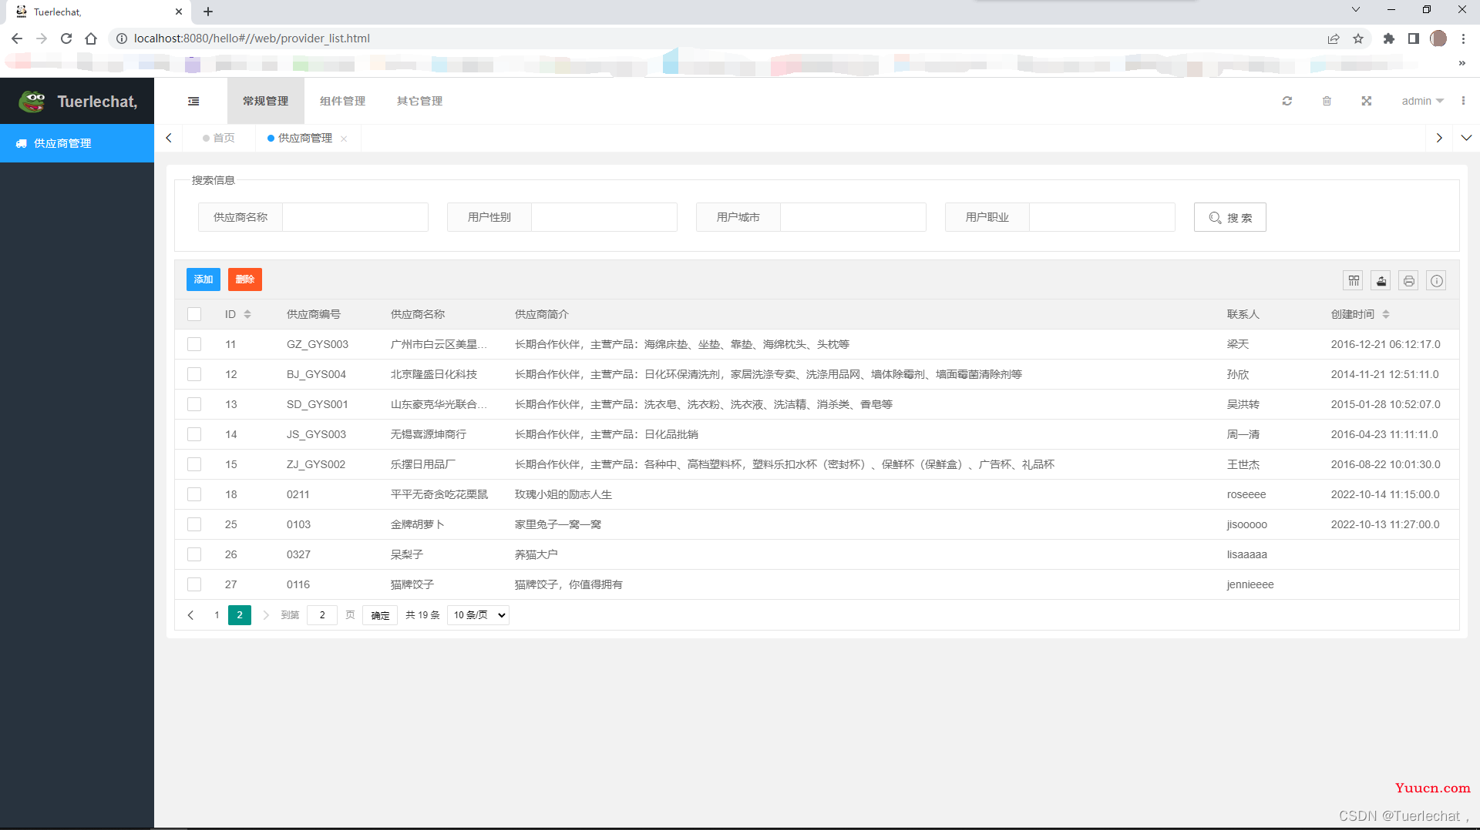This screenshot has width=1480, height=830.
Task: Check the row for GZ_GYS003
Action: (194, 344)
